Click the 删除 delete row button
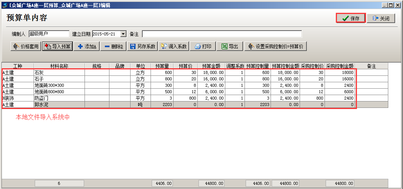403x189 pixels. tap(113, 46)
